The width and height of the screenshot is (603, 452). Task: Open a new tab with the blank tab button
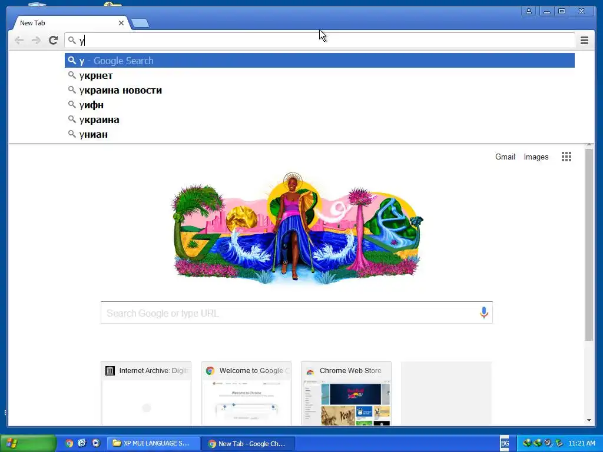(140, 24)
